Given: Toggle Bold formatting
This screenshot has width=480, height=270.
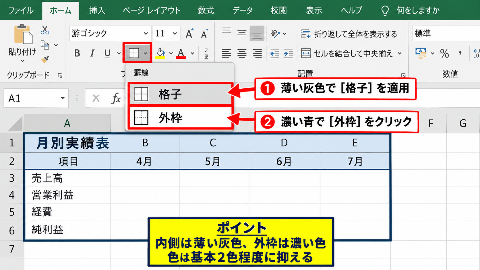Looking at the screenshot, I should click(77, 53).
